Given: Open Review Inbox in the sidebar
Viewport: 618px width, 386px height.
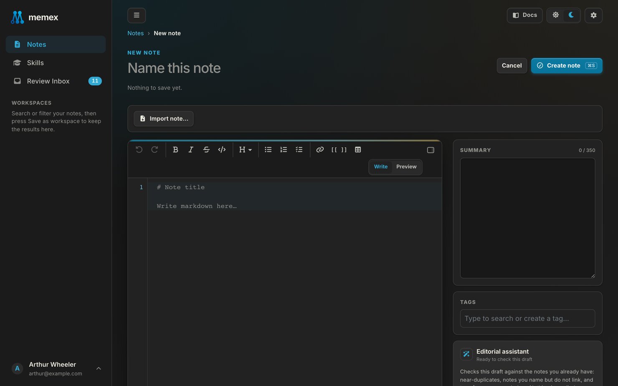Looking at the screenshot, I should click(56, 81).
